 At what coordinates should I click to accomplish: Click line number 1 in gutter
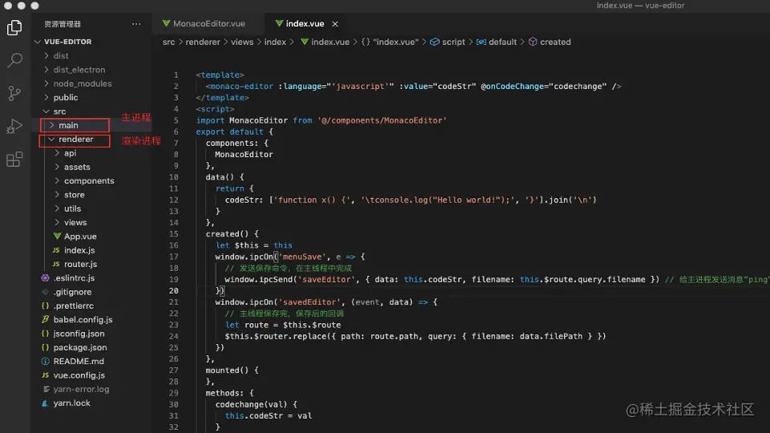[176, 75]
